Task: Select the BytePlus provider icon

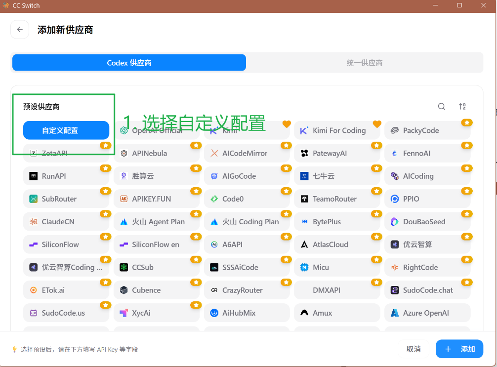Action: point(304,222)
